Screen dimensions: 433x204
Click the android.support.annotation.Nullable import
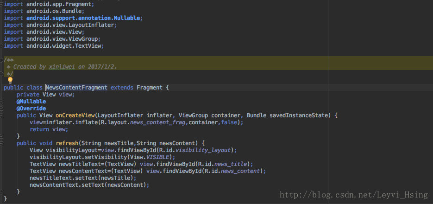[x=84, y=18]
